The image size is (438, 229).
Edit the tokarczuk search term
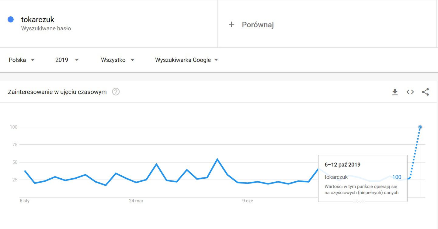[x=38, y=19]
